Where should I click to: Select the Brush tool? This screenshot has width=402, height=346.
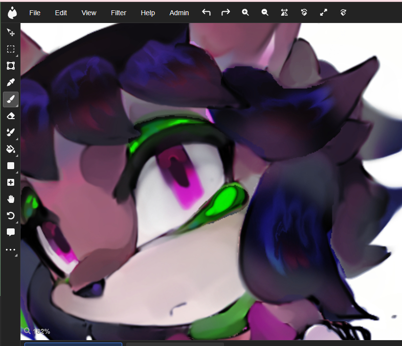coord(10,99)
